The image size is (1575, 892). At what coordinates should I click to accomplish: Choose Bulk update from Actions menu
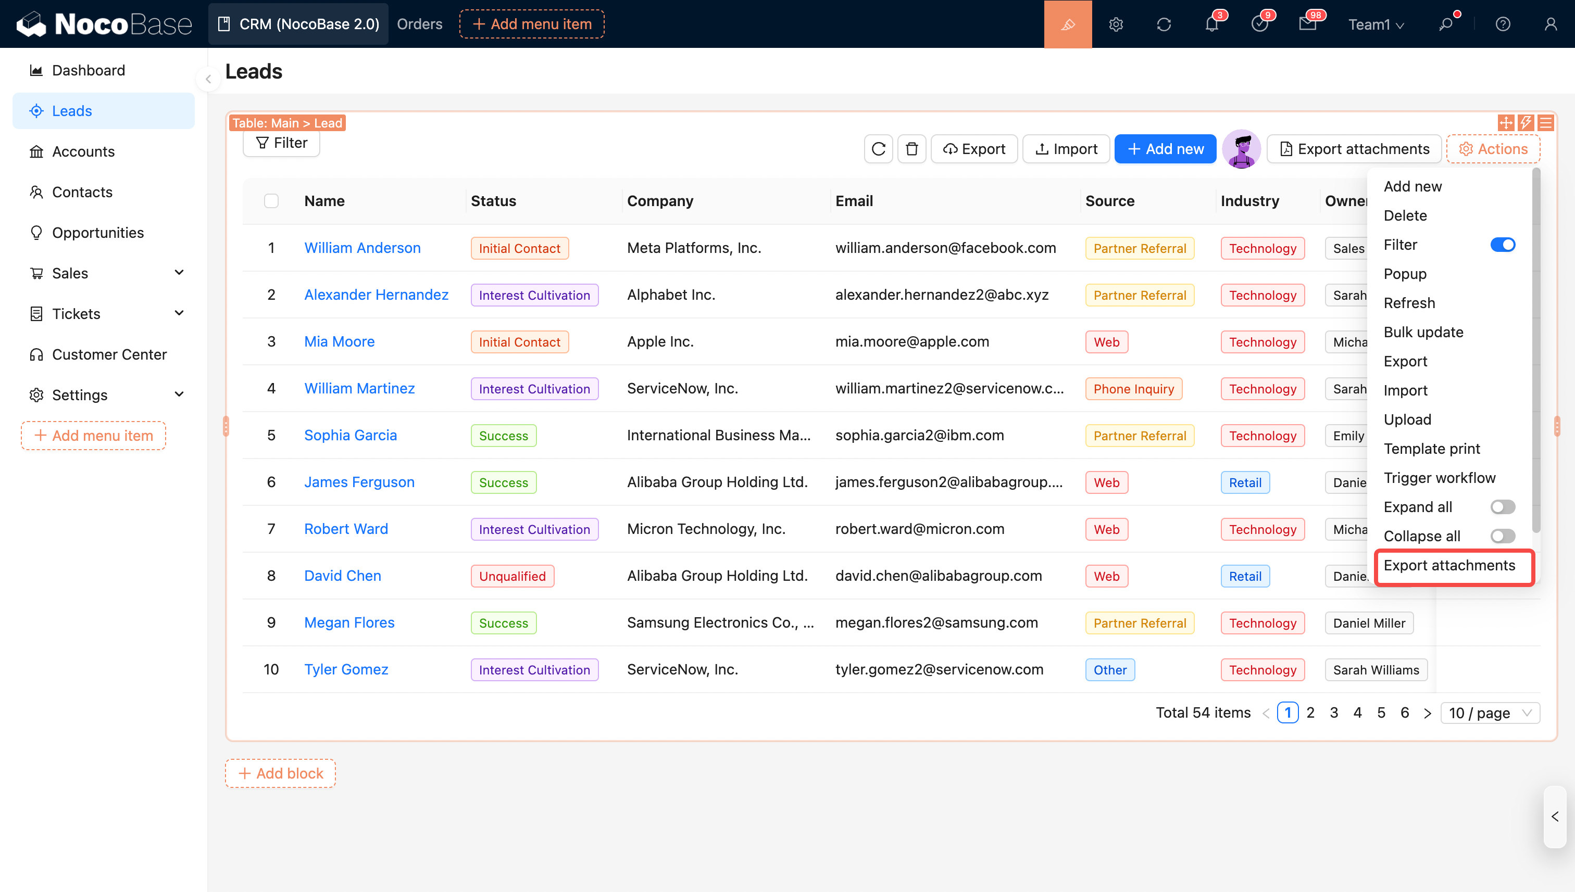tap(1423, 332)
